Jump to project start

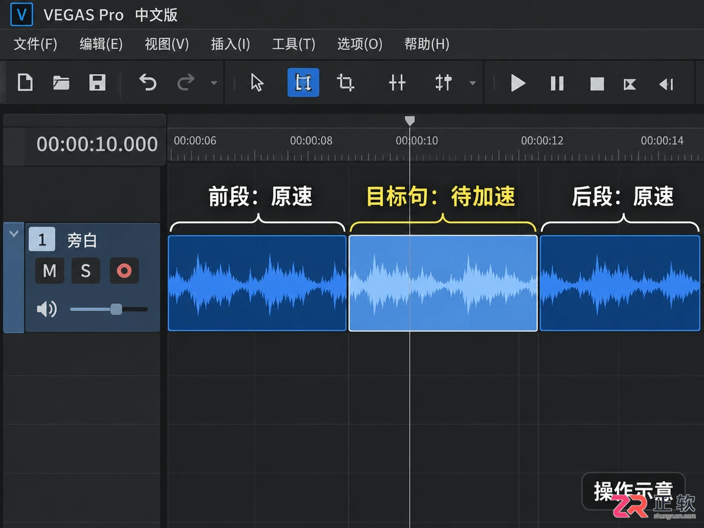click(630, 84)
